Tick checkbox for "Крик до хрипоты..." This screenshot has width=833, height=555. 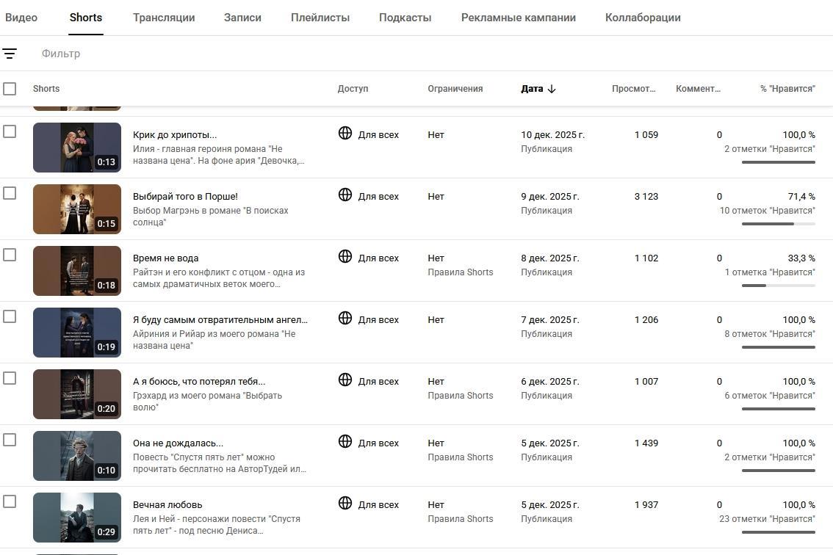(10, 131)
